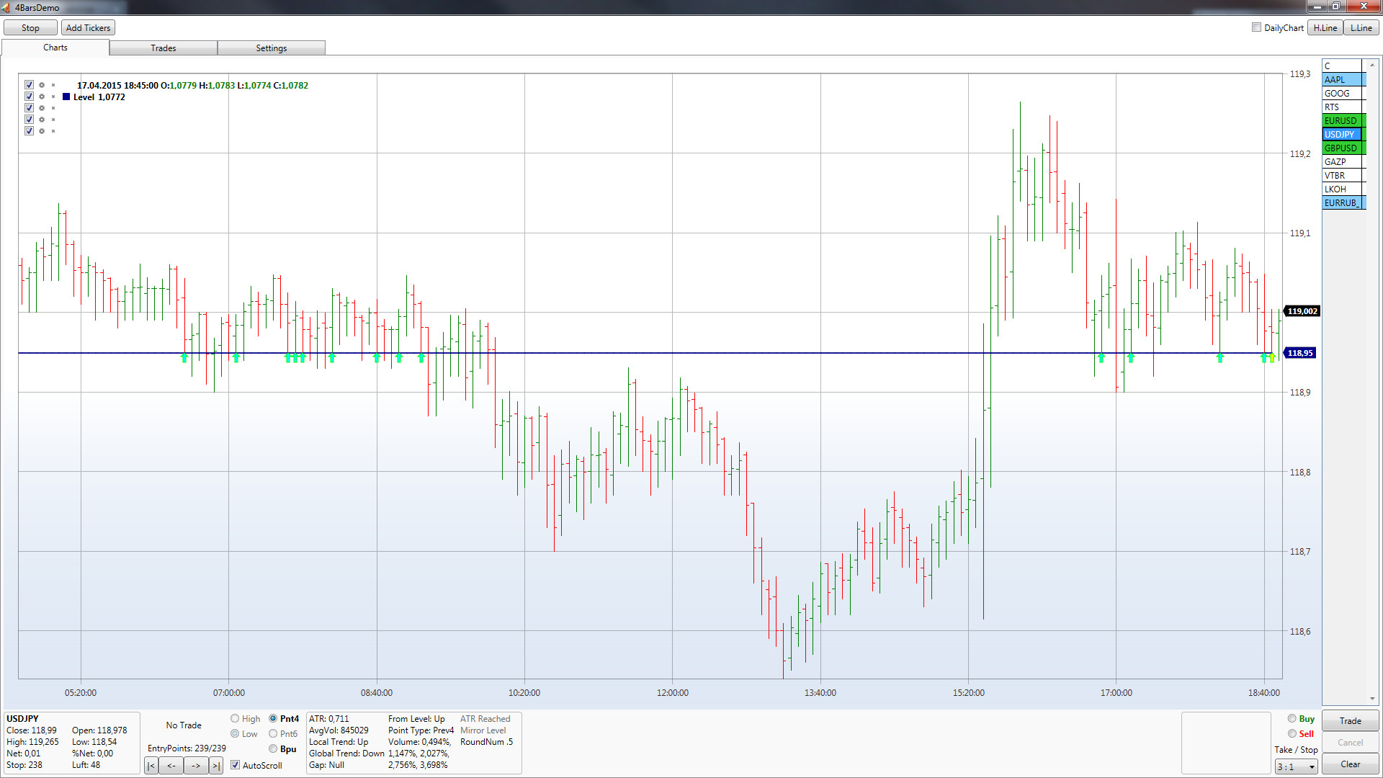
Task: Jump to first entry point button
Action: [151, 766]
